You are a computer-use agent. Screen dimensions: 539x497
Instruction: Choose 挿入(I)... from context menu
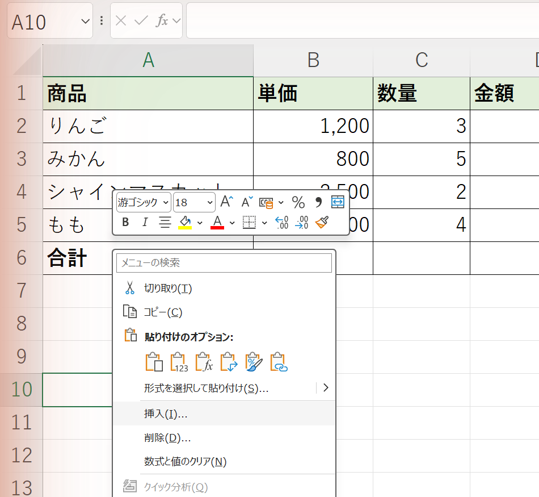click(224, 414)
